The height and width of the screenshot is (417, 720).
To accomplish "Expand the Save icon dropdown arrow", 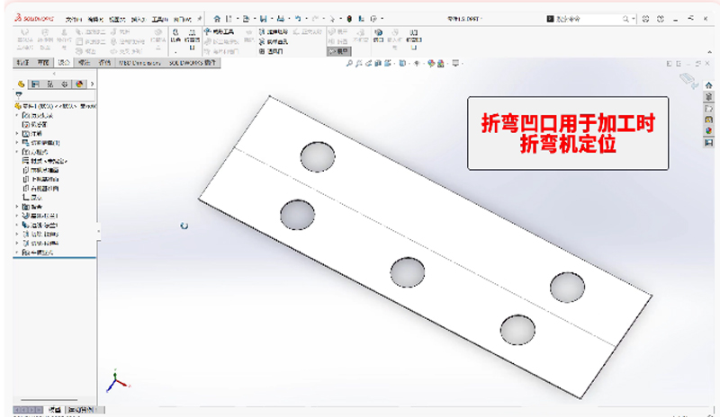I will point(272,19).
